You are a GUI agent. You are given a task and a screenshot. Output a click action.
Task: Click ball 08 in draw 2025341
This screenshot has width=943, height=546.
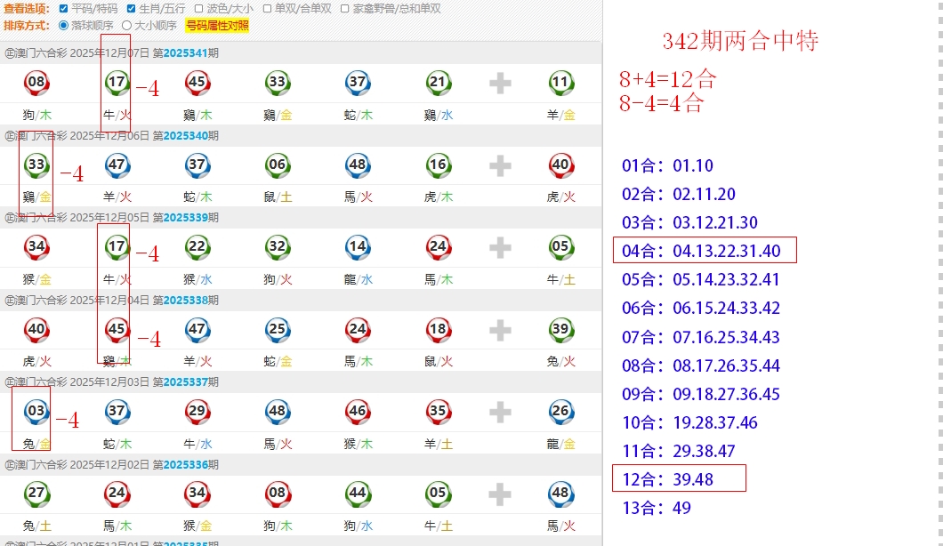point(36,84)
